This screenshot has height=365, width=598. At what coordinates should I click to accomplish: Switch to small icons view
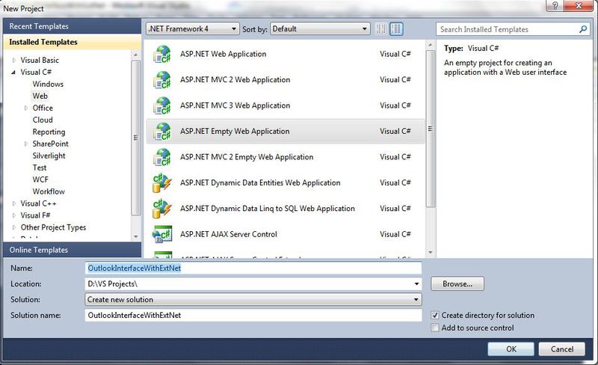pos(381,29)
